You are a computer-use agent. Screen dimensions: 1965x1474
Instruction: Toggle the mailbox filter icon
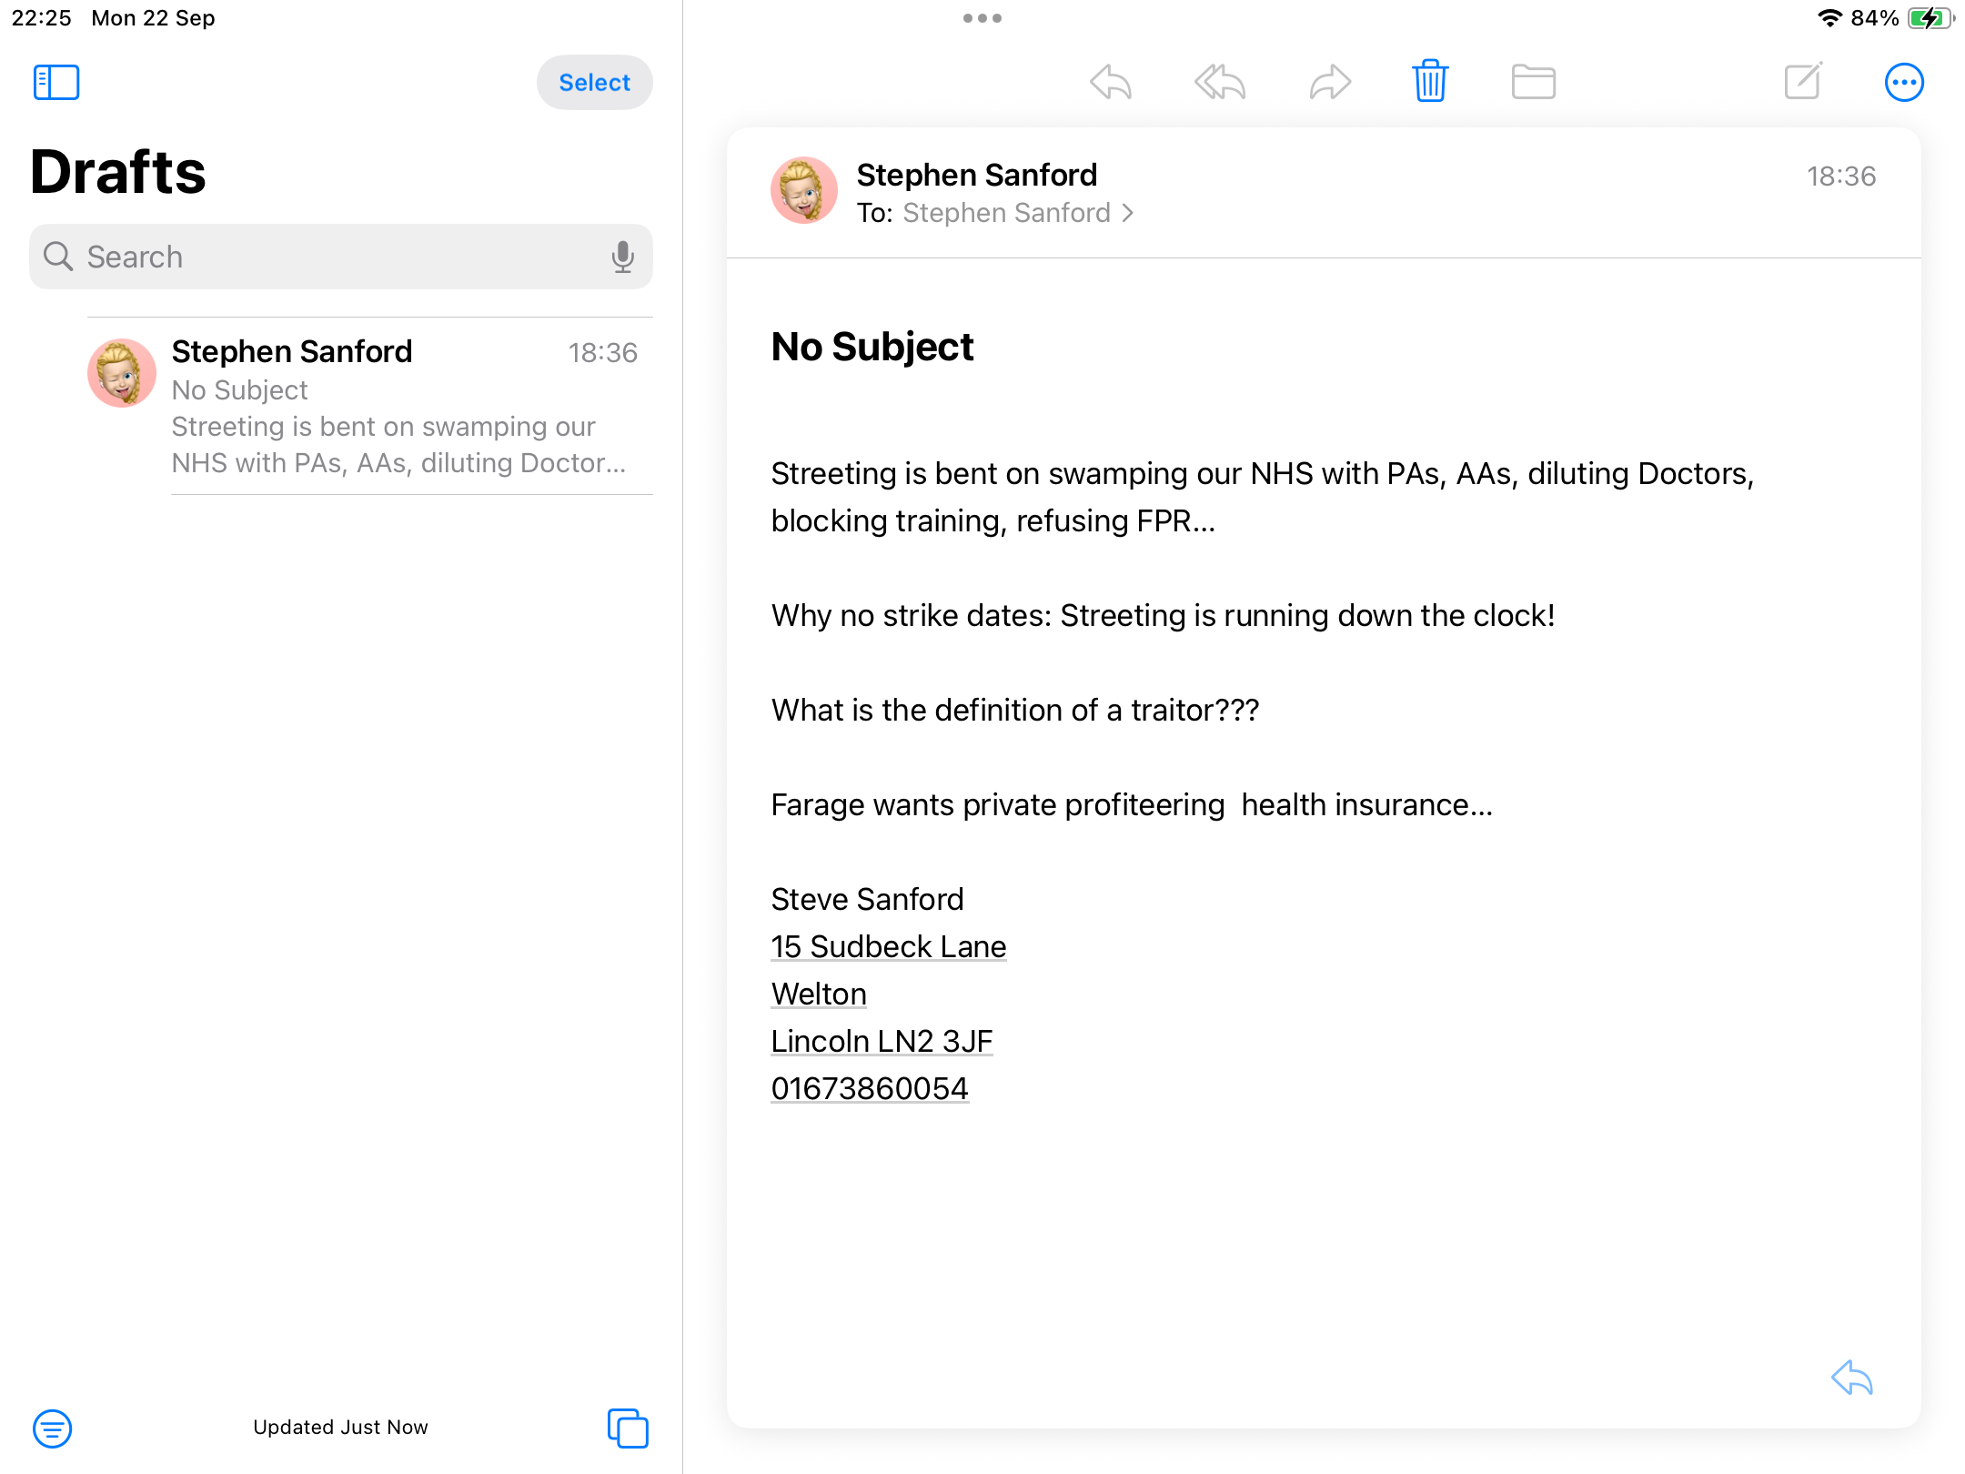tap(53, 1428)
